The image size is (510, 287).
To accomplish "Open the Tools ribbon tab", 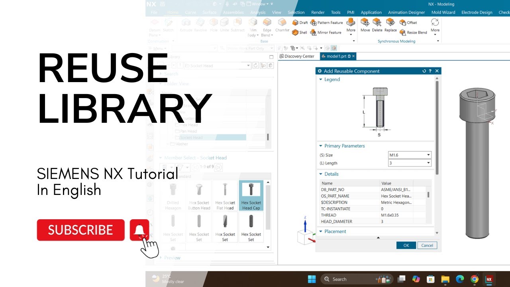I will click(336, 12).
